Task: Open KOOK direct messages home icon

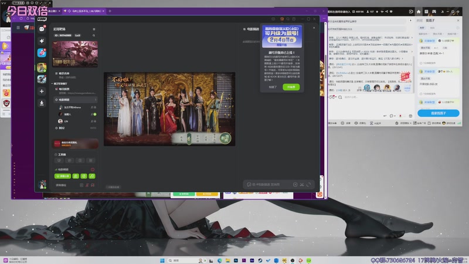Action: pos(42,29)
